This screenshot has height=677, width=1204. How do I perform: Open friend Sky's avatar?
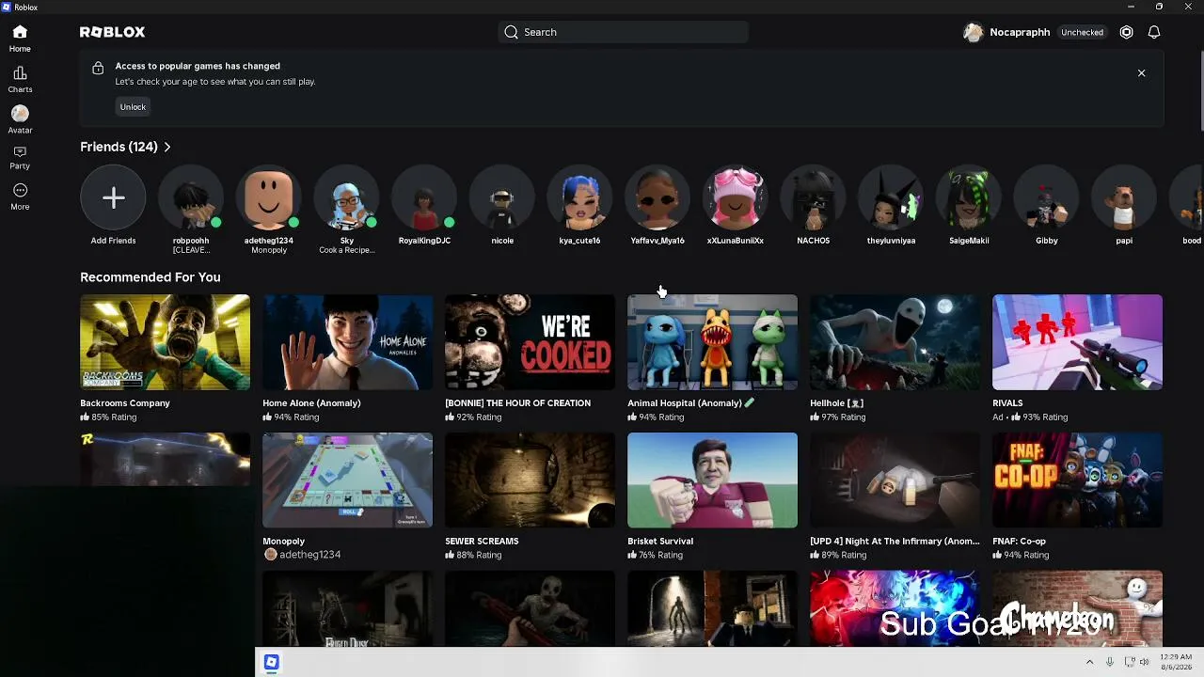pos(347,197)
